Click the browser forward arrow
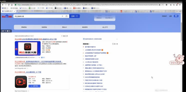The height and width of the screenshot is (92, 186). point(6,5)
